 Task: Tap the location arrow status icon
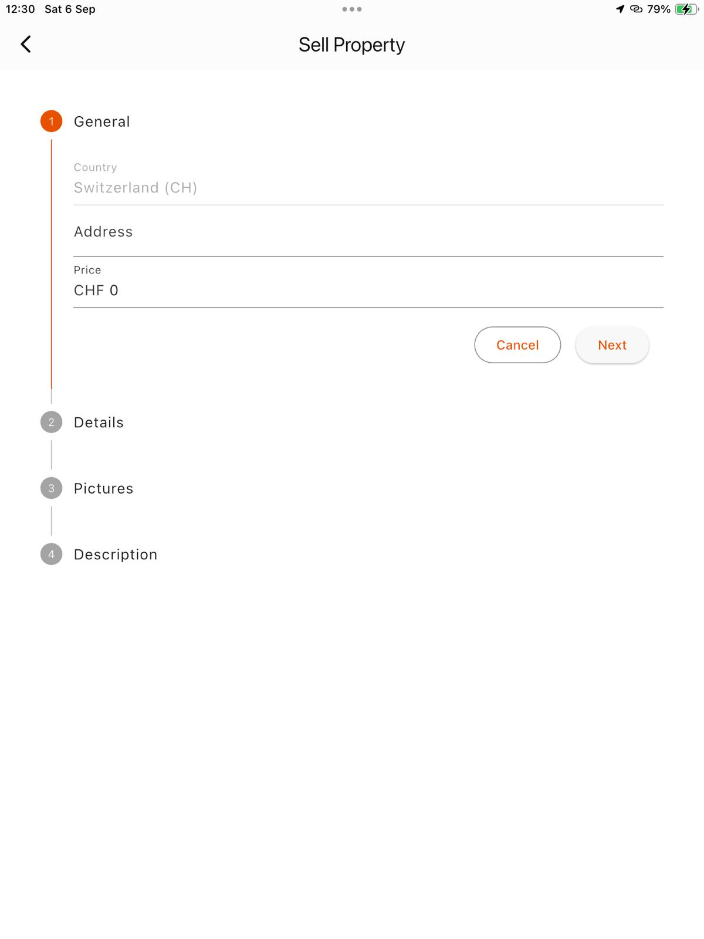point(620,9)
